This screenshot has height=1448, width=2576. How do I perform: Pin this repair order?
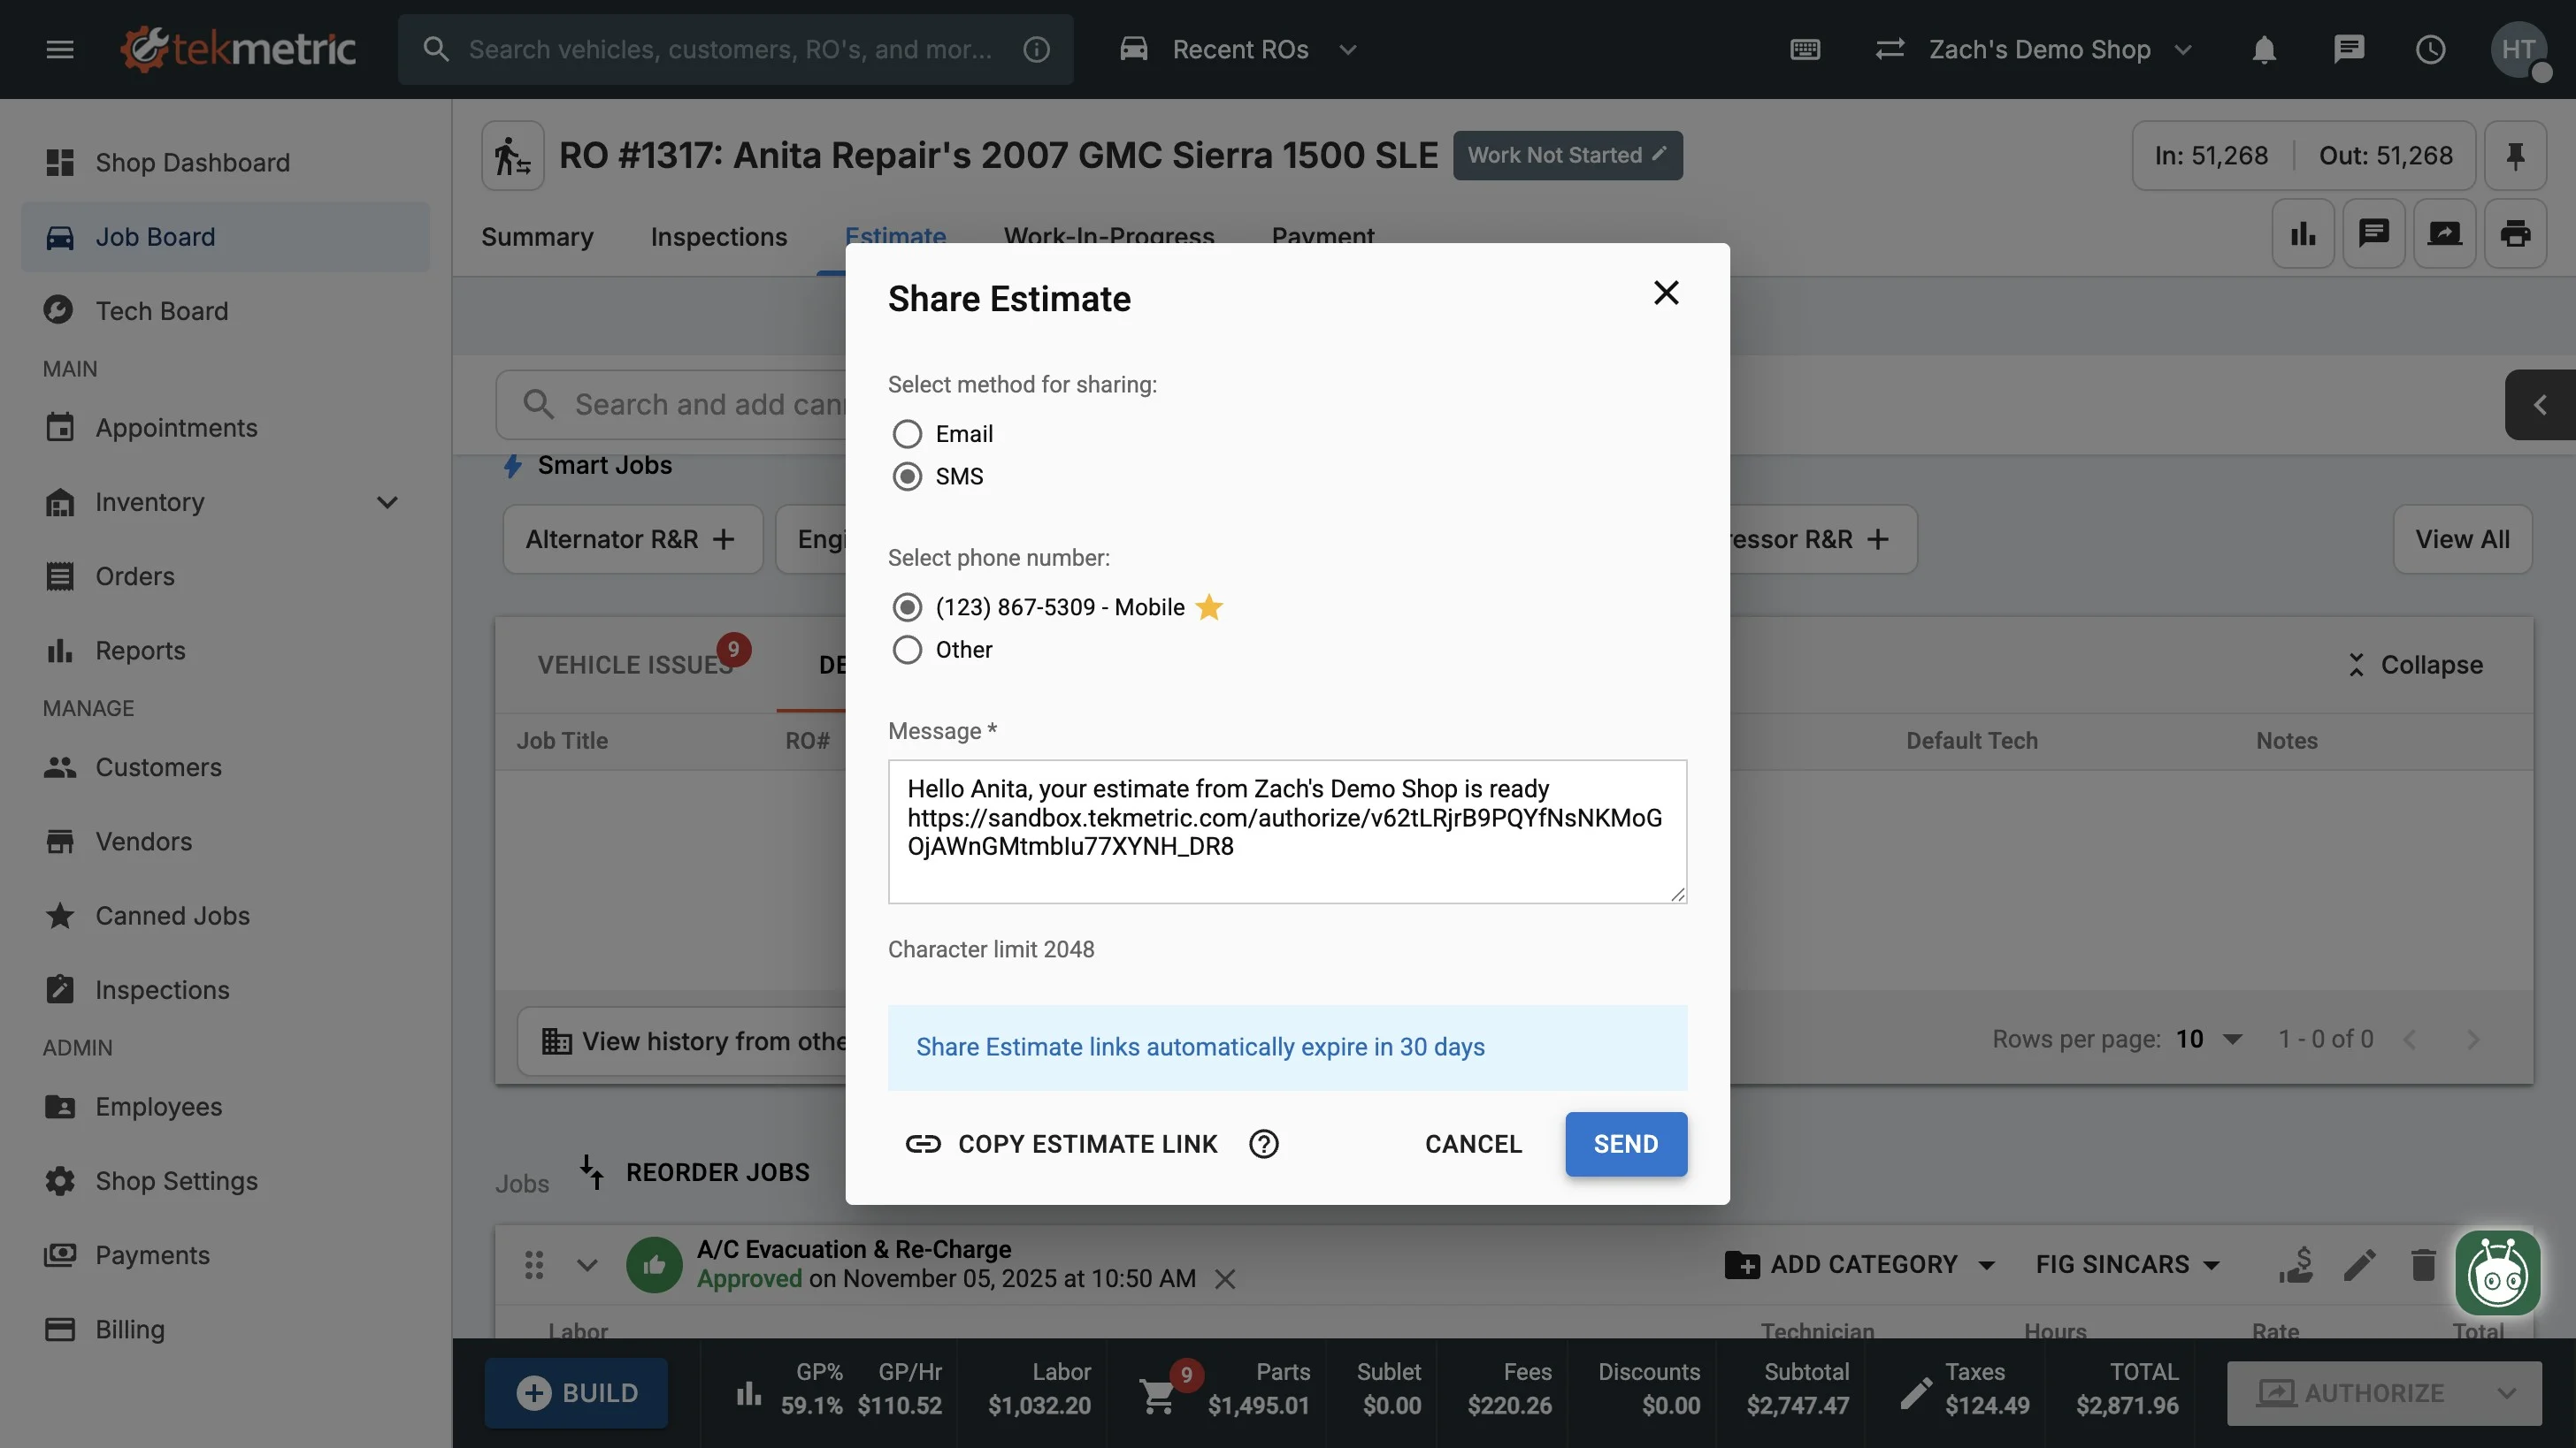(2515, 156)
